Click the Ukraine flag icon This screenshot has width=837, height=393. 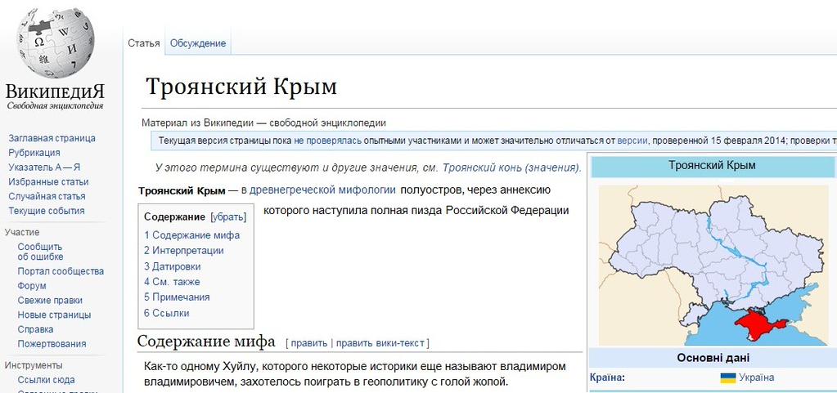click(x=727, y=378)
